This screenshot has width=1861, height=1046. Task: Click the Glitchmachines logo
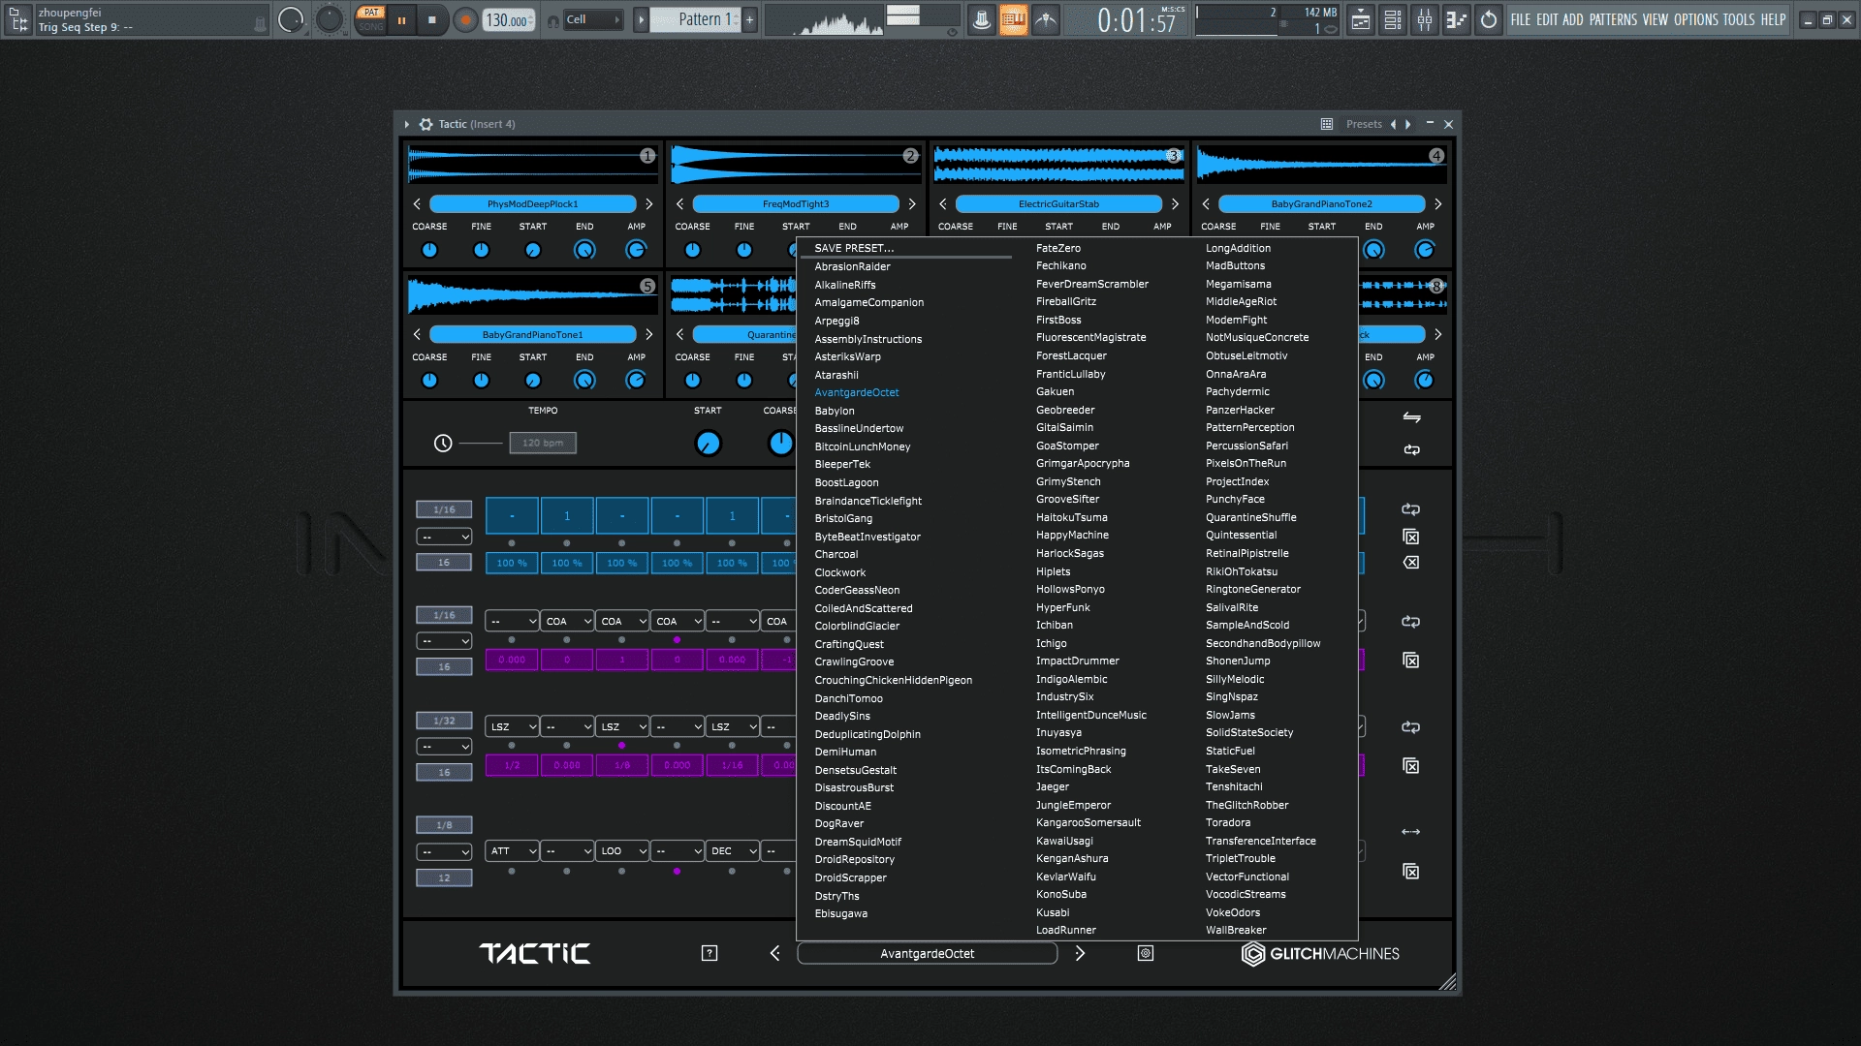coord(1320,954)
